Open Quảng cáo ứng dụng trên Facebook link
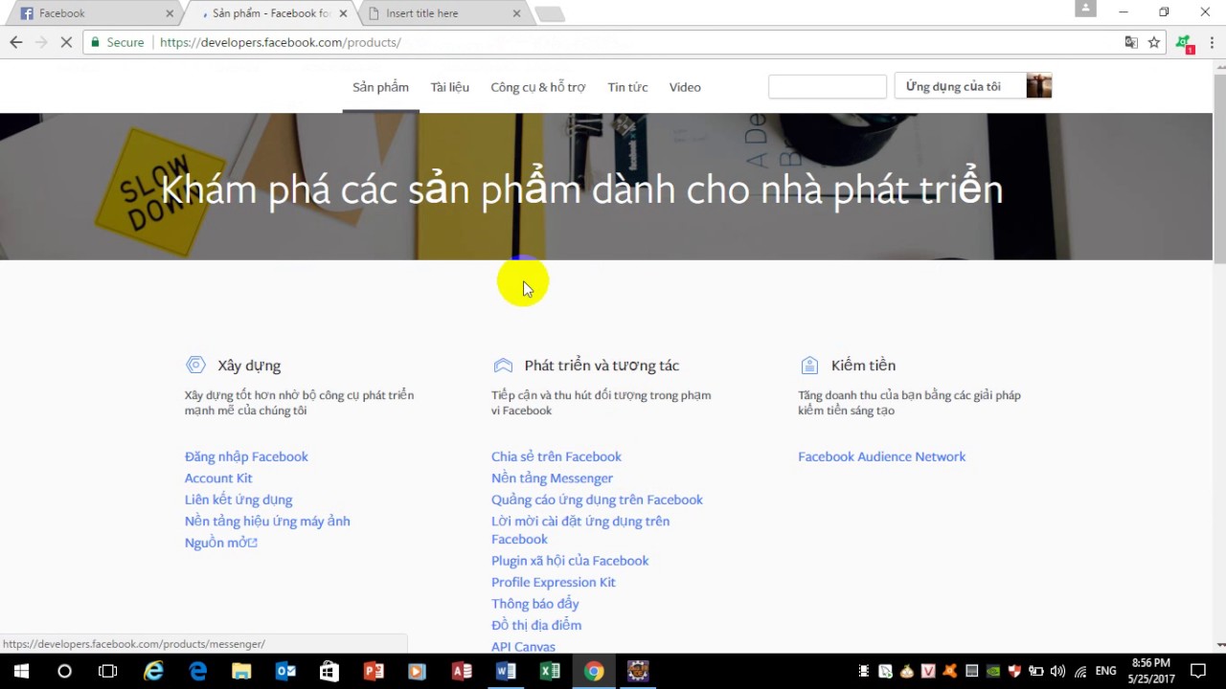Screen dimensions: 1226x689 (597, 500)
